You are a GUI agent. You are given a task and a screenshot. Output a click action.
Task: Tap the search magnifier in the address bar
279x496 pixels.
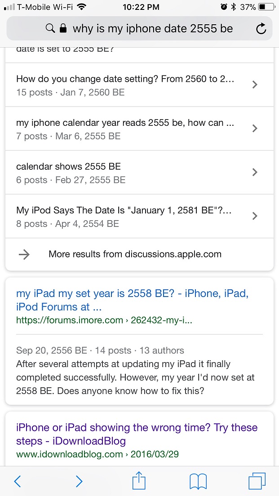coord(50,29)
